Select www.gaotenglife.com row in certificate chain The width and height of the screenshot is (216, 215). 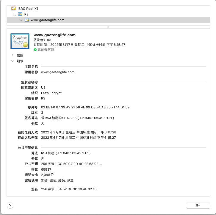(108, 20)
